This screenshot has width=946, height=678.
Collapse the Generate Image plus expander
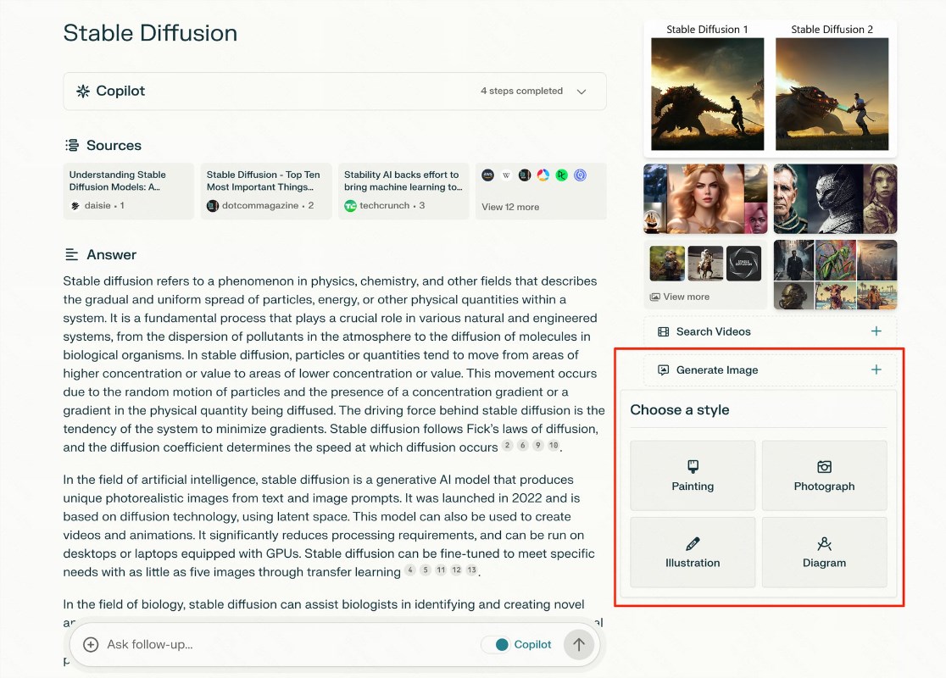876,370
